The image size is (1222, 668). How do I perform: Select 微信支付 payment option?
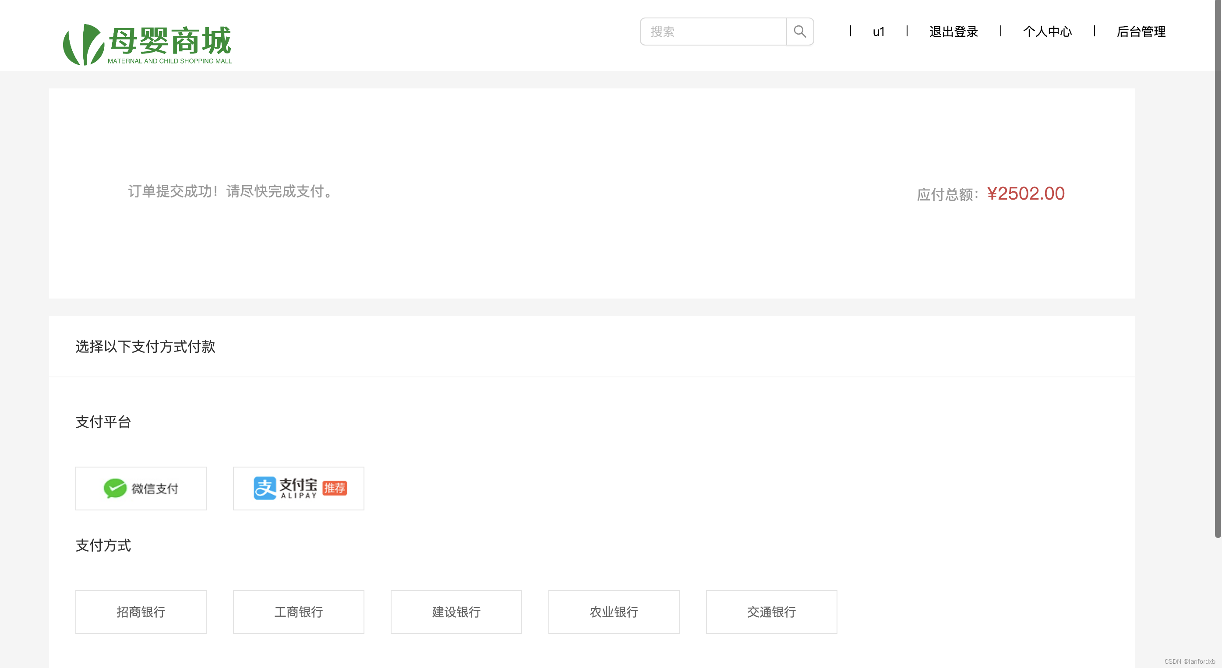click(141, 489)
